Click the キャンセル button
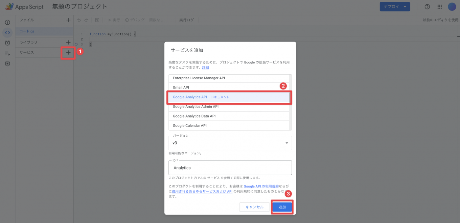The image size is (460, 223). (255, 207)
